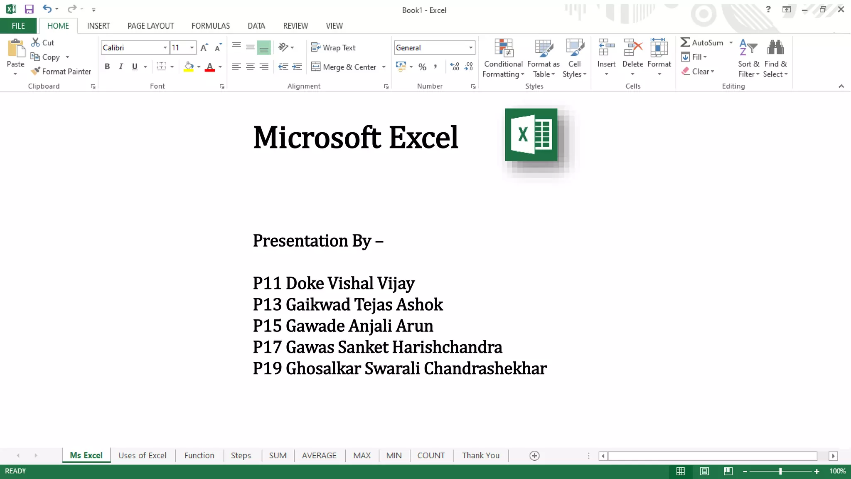Click the Insert cells icon
The height and width of the screenshot is (479, 851).
606,48
